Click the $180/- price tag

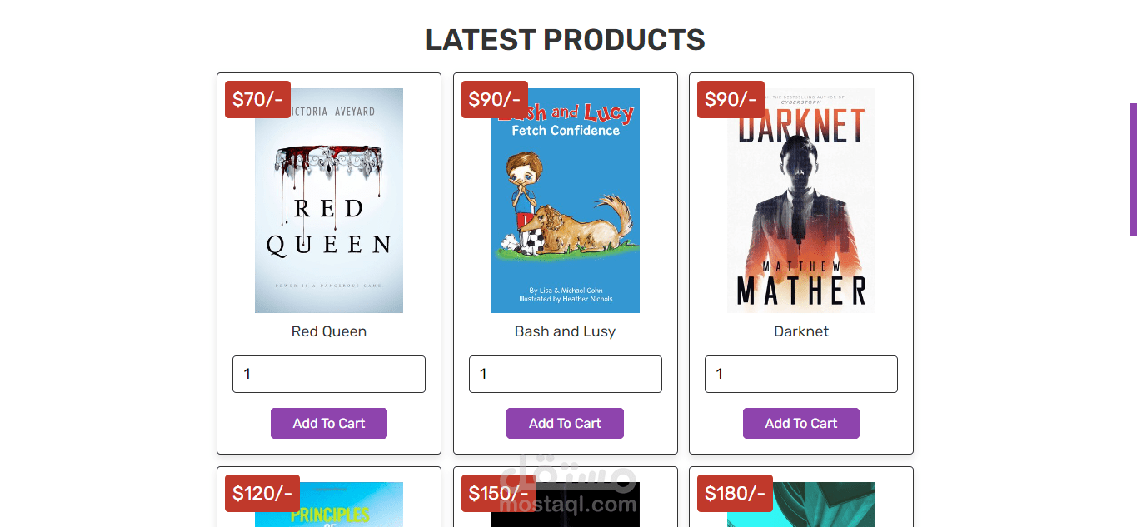[x=735, y=494]
